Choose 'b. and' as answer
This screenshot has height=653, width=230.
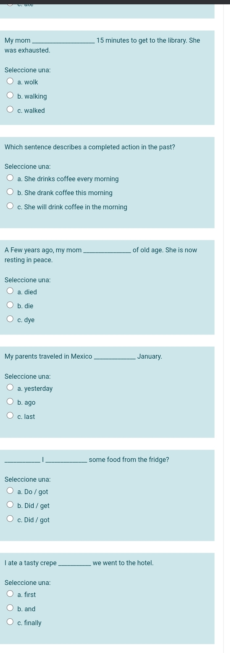10,608
